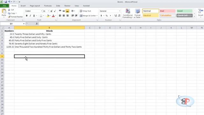Image resolution: width=204 pixels, height=115 pixels.
Task: Click the Save icon in quick access toolbar
Action: click(x=6, y=2)
